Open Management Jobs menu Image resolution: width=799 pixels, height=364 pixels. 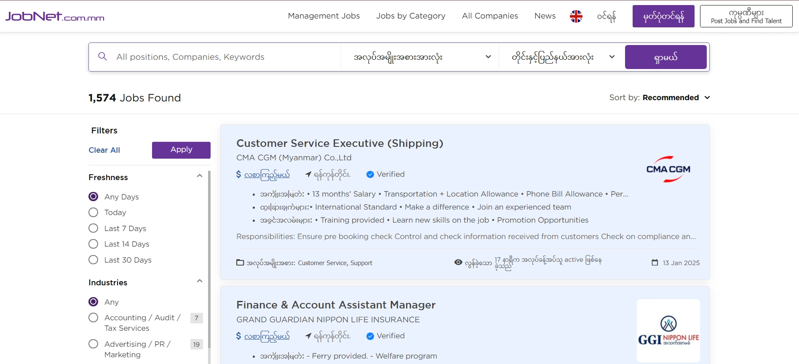[x=324, y=16]
